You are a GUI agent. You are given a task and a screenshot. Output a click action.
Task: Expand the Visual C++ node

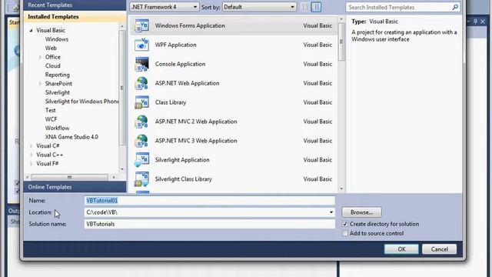(31, 155)
